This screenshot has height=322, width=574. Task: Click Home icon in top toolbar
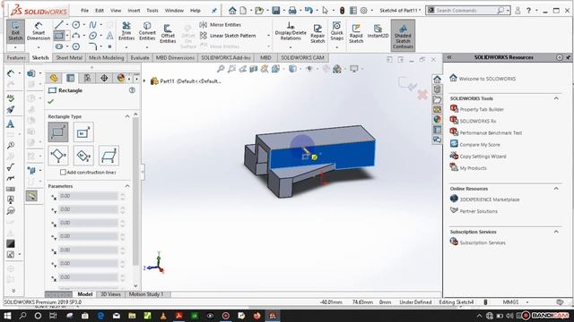(x=232, y=11)
